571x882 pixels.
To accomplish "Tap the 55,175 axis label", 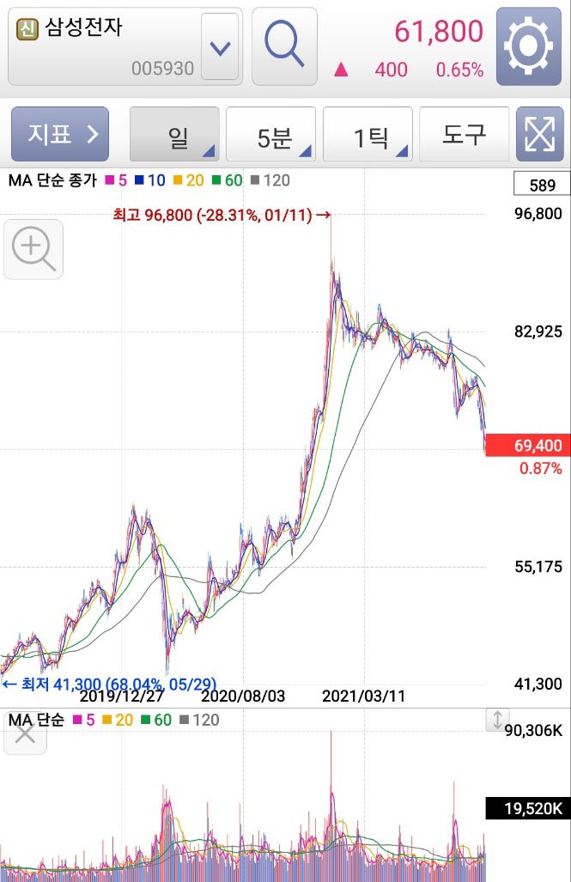I will coord(538,567).
